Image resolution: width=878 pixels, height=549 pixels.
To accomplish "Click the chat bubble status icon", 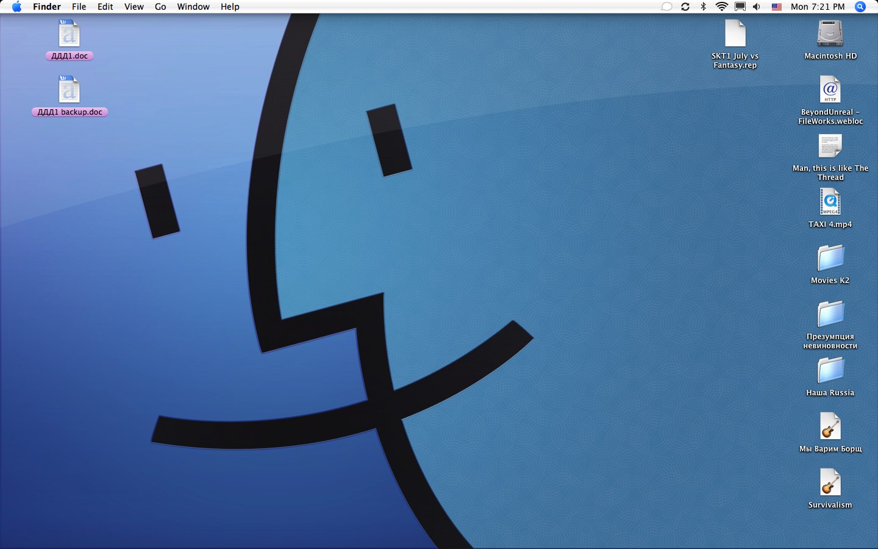I will [x=667, y=7].
